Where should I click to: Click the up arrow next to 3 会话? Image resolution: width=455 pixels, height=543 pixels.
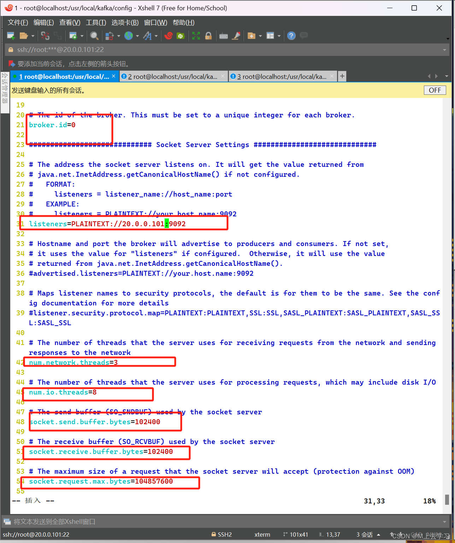[x=379, y=535]
